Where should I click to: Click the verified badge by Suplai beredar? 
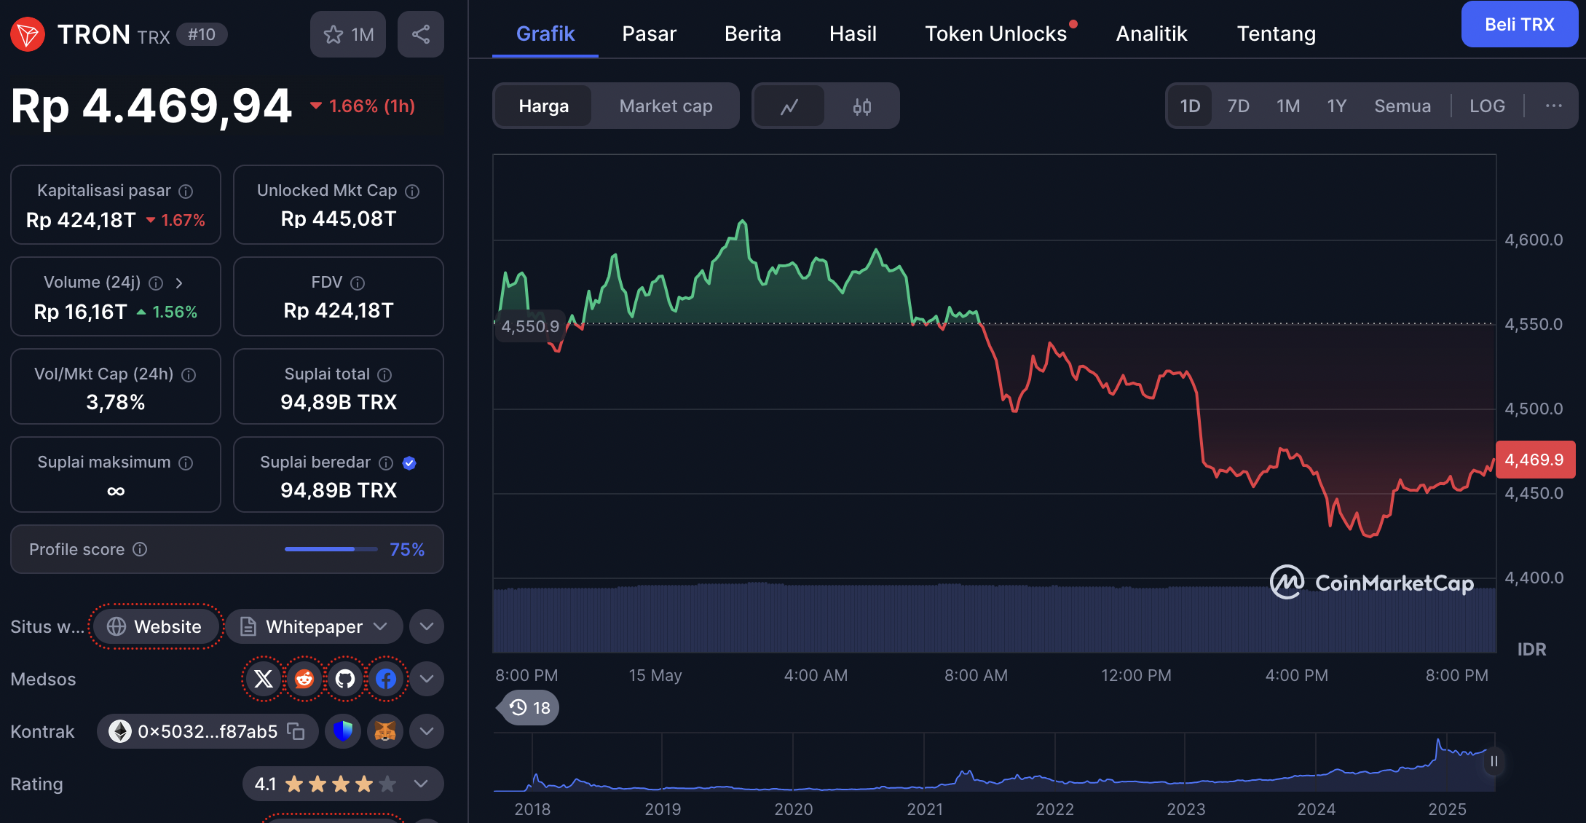point(409,462)
